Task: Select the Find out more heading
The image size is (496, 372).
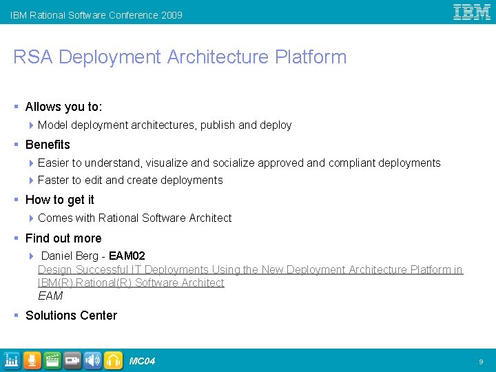Action: (x=63, y=238)
